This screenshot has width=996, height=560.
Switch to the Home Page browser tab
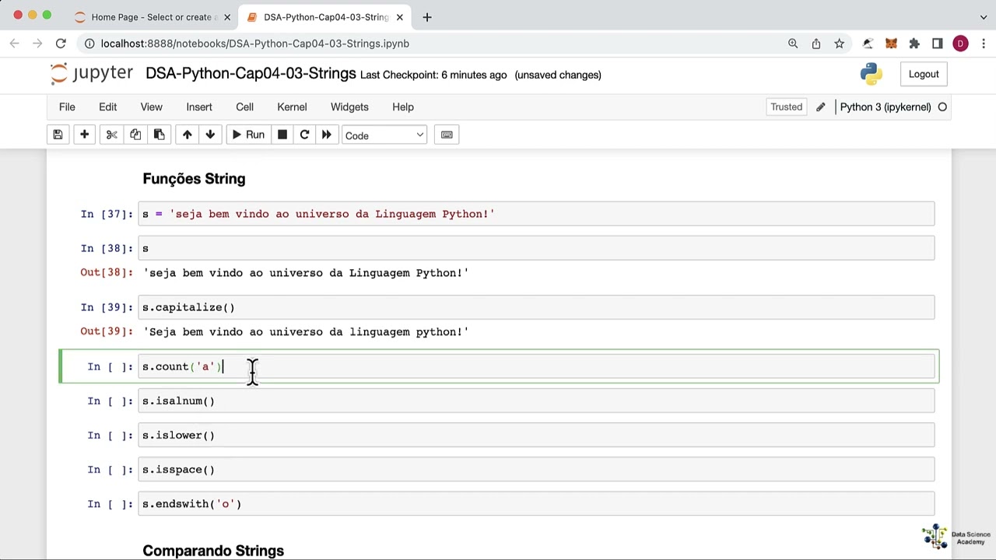[x=152, y=16]
